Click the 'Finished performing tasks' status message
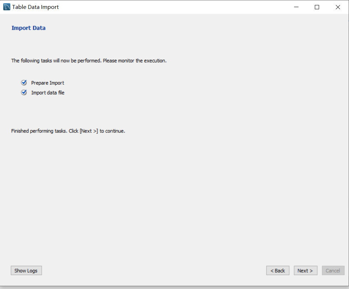The height and width of the screenshot is (289, 349). pos(68,131)
